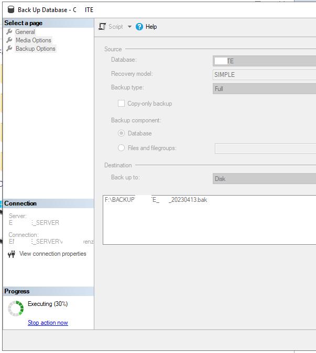Click the Select a page header

[x=48, y=23]
